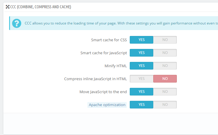
Task: Click NO for Compress inline JavaScript
Action: pos(165,79)
